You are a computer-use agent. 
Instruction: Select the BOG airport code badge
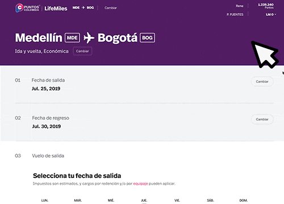click(x=147, y=38)
